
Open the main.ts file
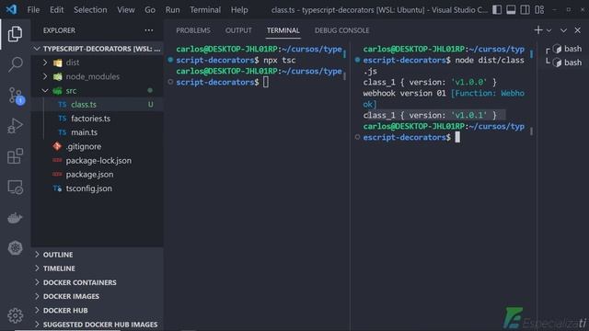coord(97,132)
